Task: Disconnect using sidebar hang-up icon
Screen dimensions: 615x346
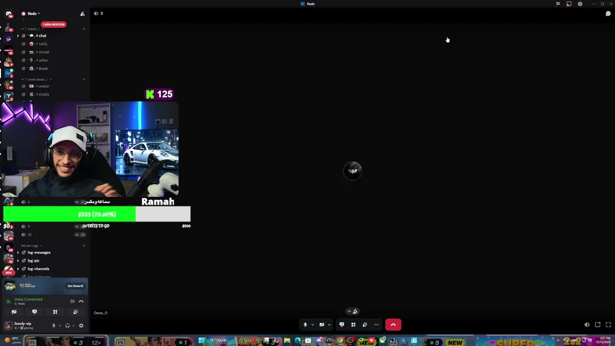Action: pyautogui.click(x=81, y=301)
